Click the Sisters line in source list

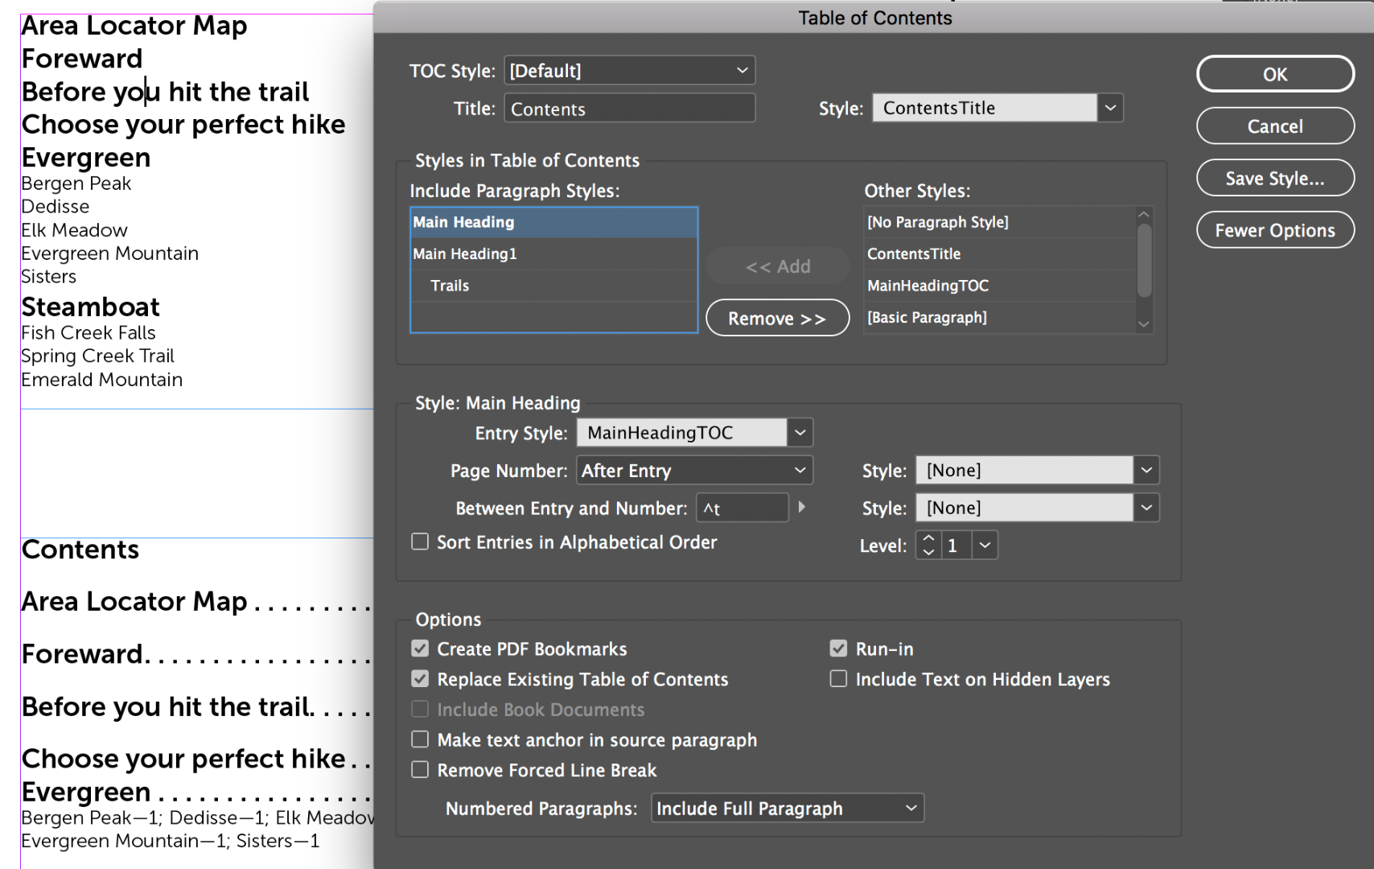49,277
